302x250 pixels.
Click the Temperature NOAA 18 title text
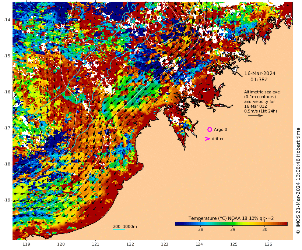[x=231, y=218]
